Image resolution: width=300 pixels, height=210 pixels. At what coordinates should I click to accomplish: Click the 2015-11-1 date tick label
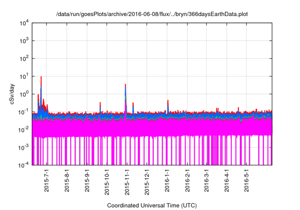point(127,182)
